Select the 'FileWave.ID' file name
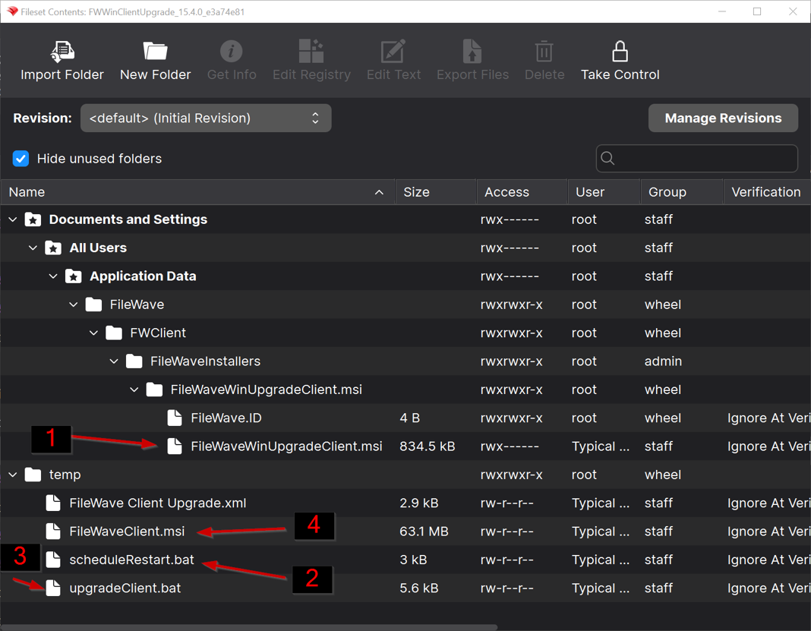 click(226, 418)
